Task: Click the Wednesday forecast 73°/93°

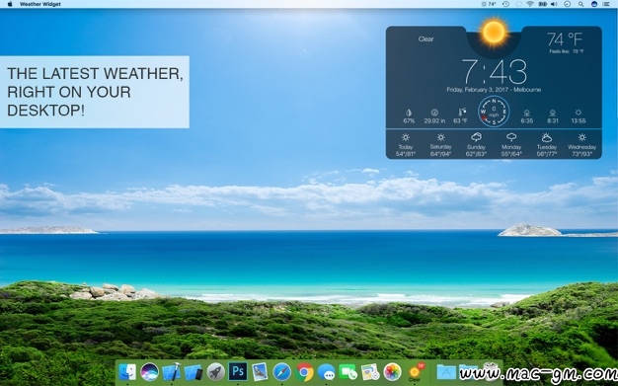Action: click(x=581, y=145)
